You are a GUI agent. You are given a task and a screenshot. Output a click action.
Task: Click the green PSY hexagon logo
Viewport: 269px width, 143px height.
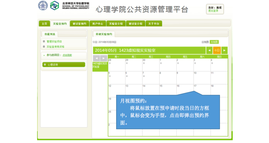(x=55, y=6)
